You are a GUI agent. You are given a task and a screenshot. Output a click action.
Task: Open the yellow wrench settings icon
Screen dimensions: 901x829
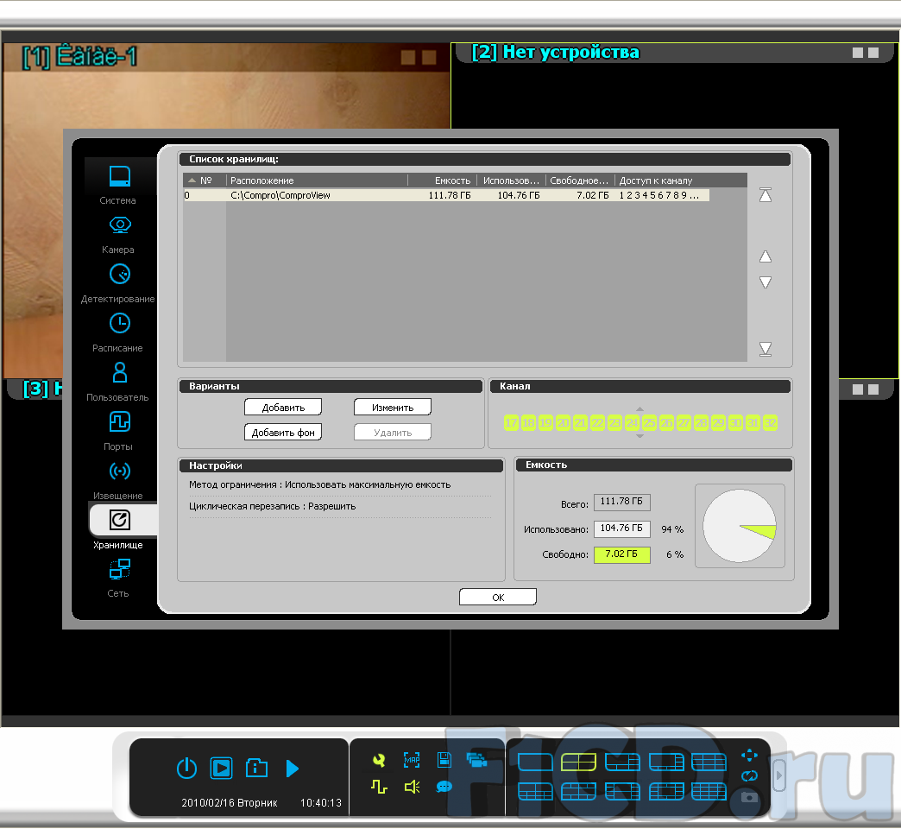tap(379, 761)
